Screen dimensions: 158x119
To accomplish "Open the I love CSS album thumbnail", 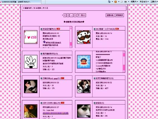I will (x=31, y=37).
